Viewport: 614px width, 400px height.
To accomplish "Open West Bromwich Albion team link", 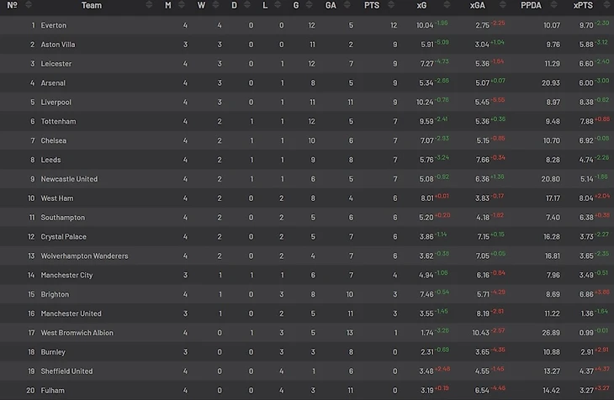I will 77,333.
